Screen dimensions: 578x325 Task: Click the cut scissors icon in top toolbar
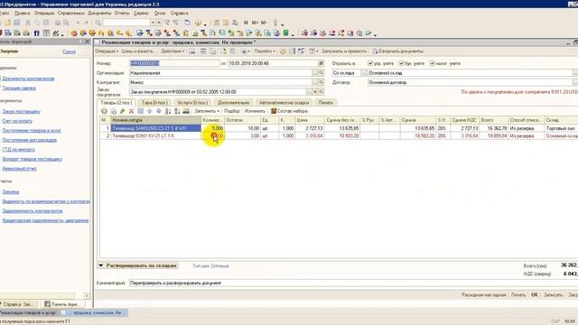point(28,23)
